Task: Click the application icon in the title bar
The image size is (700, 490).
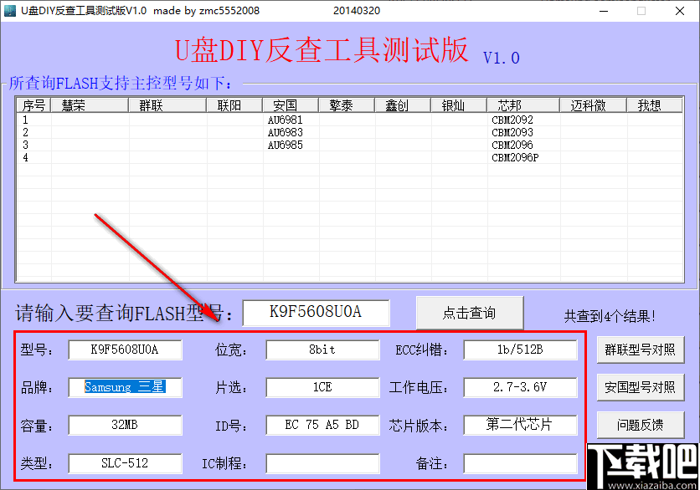Action: click(8, 11)
